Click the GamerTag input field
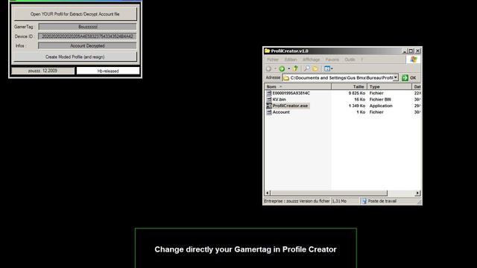477x268 pixels. coord(87,27)
